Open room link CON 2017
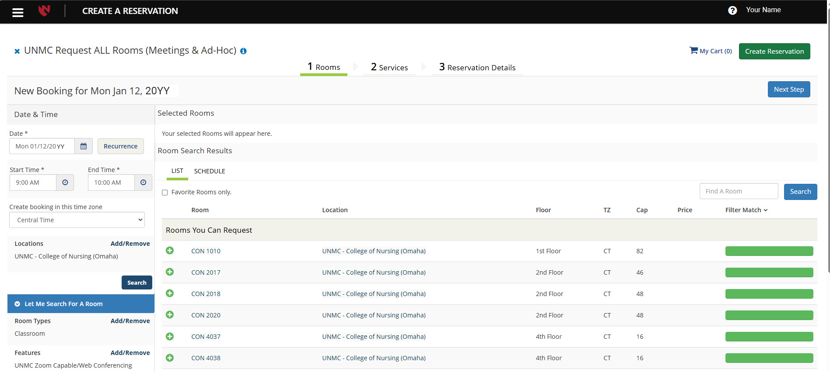This screenshot has width=830, height=372. (x=206, y=272)
